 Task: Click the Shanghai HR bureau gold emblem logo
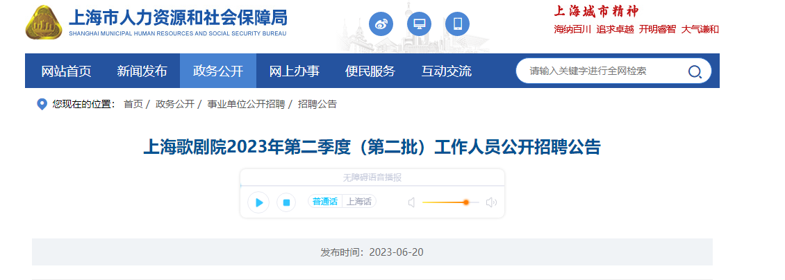44,22
